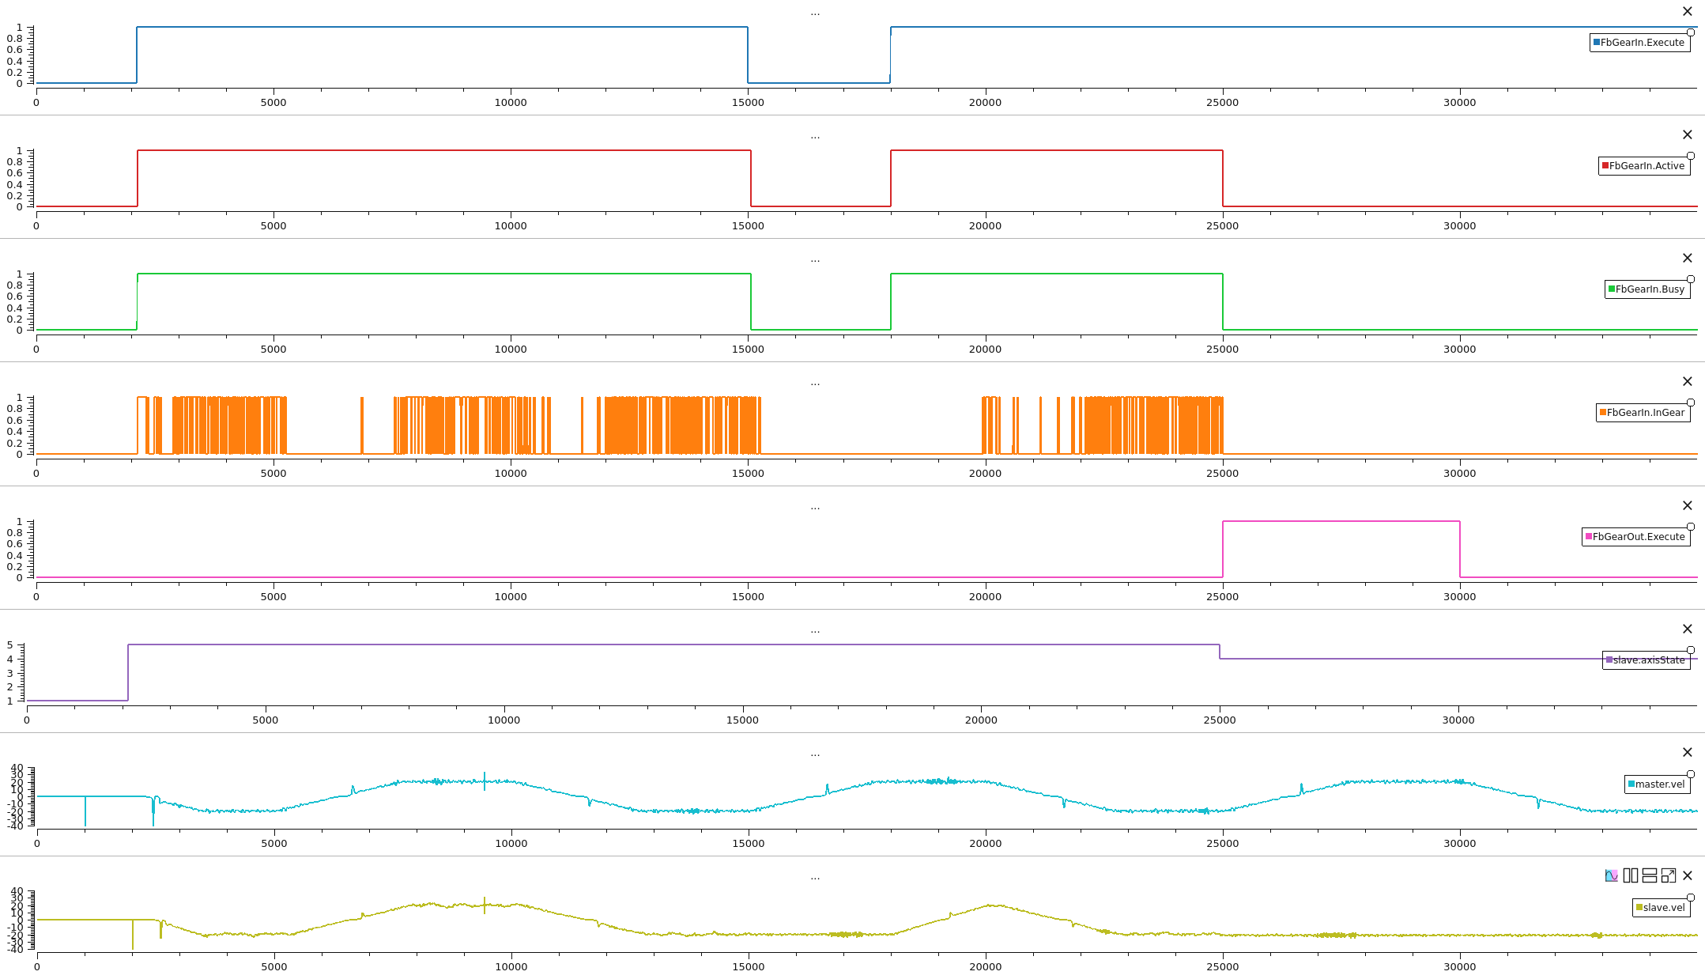Screen dimensions: 1705x979
Task: Toggle FbGearIn.Execute curve via legend entry
Action: tap(1642, 43)
